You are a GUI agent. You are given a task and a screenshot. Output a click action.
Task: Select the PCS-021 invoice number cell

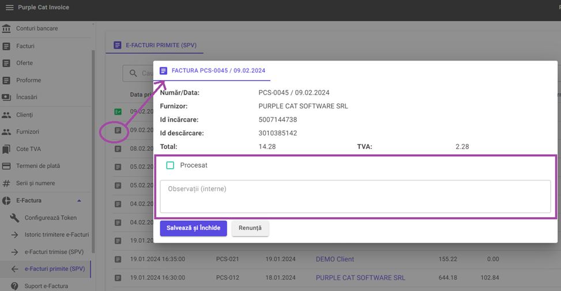pos(228,259)
